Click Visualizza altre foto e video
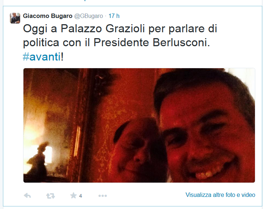263x209 pixels. click(220, 195)
